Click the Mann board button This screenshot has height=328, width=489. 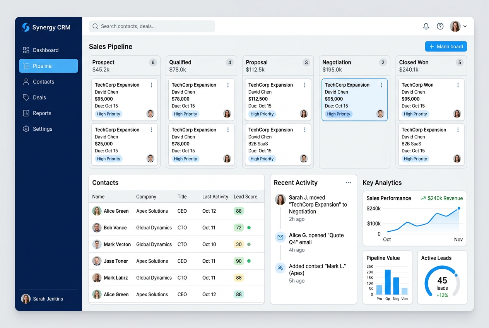click(x=446, y=46)
